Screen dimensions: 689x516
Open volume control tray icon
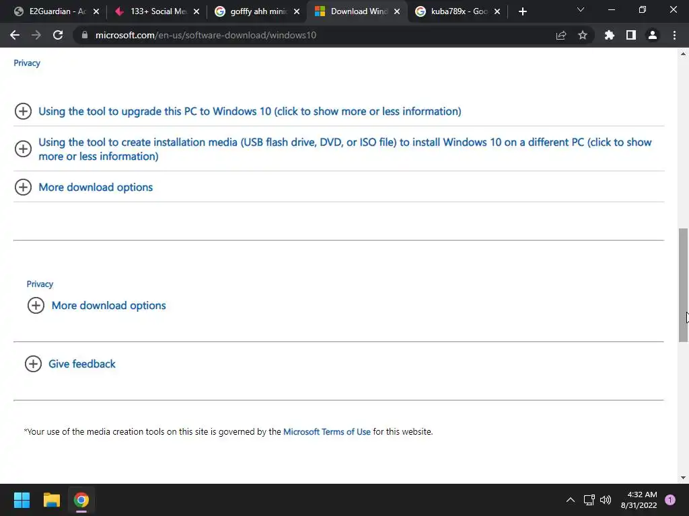(x=606, y=500)
